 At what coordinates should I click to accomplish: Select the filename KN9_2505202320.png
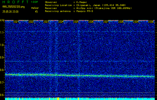click(13, 7)
